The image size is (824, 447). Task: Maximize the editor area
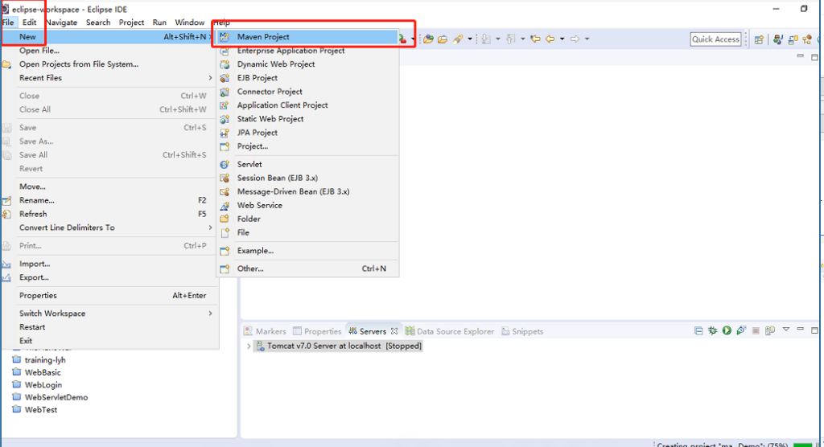(x=814, y=57)
